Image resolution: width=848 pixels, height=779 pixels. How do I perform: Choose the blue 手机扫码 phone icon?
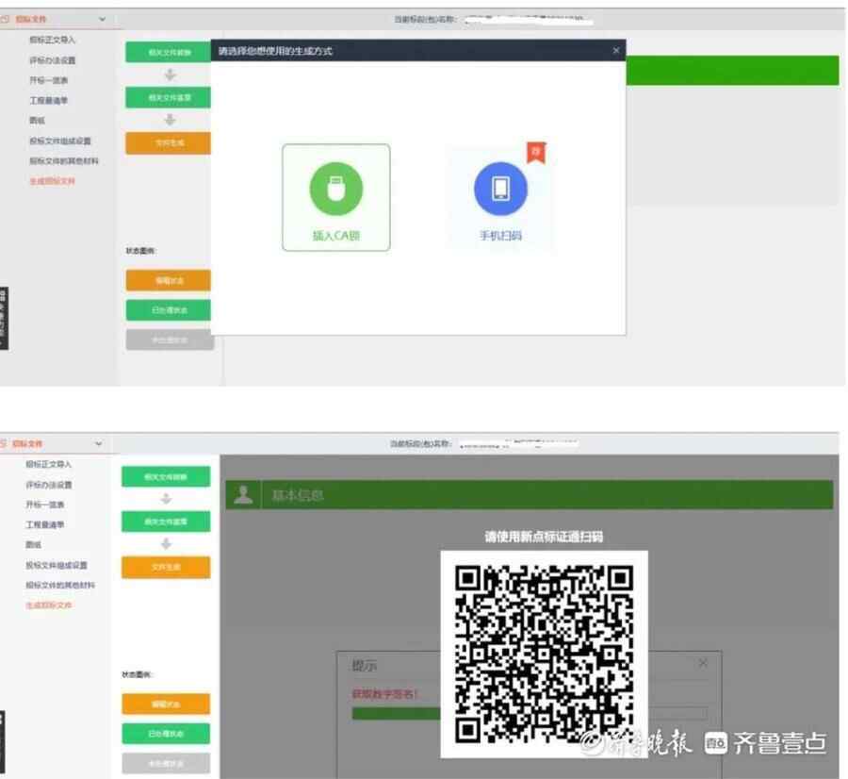pyautogui.click(x=500, y=189)
